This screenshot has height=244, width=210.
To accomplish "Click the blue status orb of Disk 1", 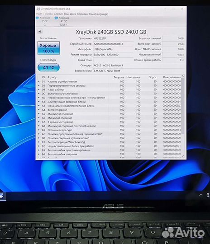I will [56, 18].
